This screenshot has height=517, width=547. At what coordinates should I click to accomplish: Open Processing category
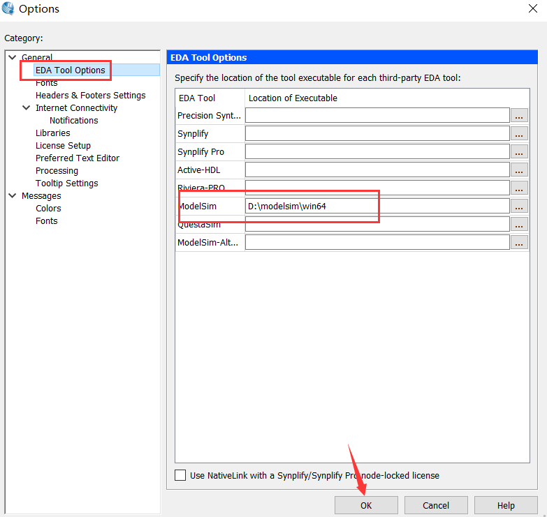[x=57, y=171]
